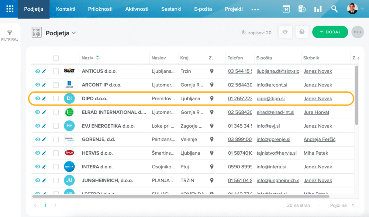Show ANTICUS d.o.o. map location pin
Image resolution: width=369 pixels, height=217 pixels.
(x=212, y=71)
